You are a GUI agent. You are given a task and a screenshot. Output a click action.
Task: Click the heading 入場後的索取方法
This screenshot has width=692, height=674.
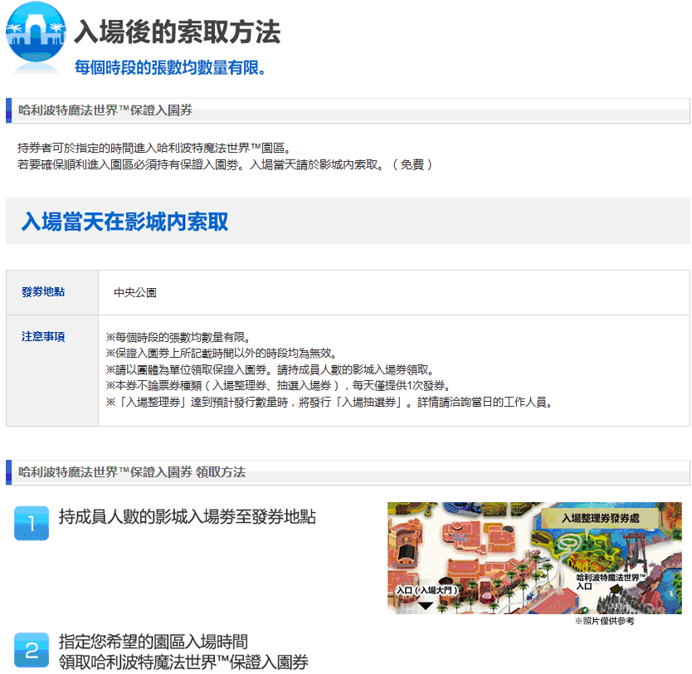178,32
